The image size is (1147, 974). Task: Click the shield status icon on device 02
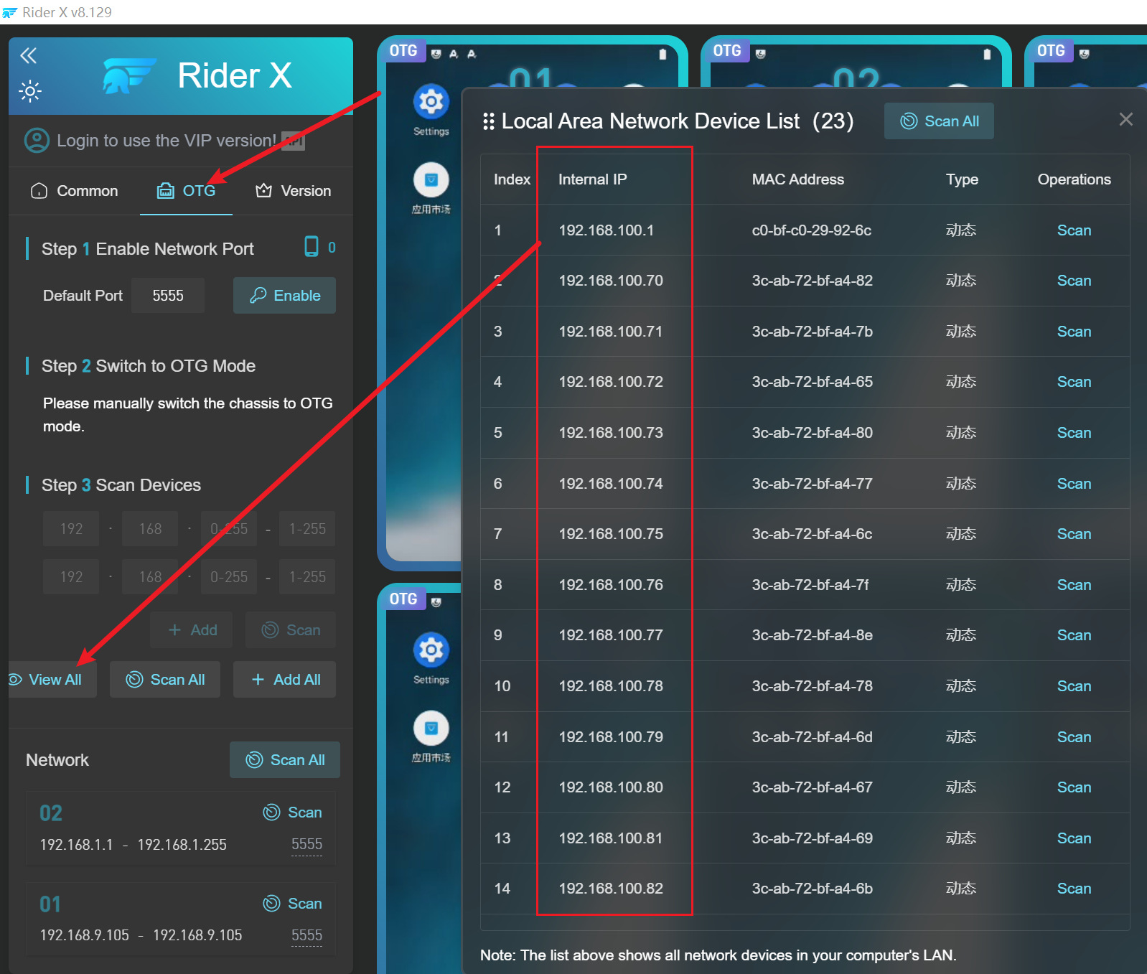761,54
